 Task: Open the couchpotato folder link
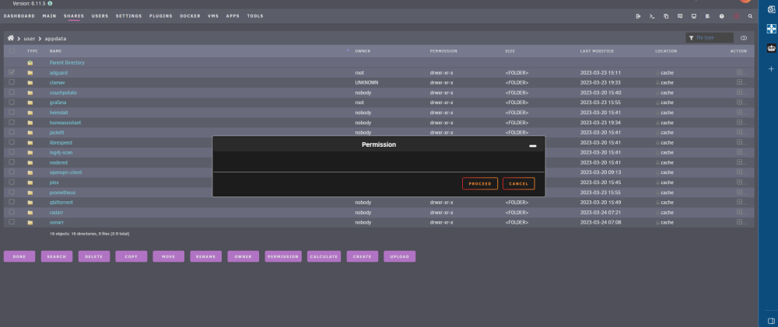63,92
